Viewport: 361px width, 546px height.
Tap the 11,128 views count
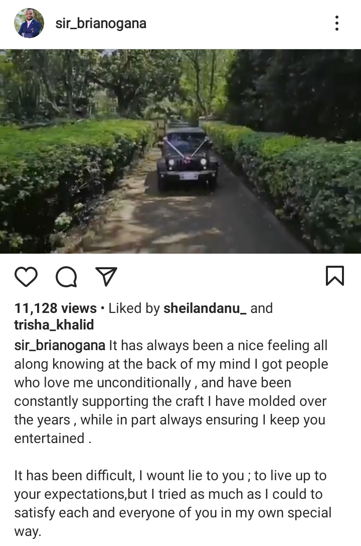[56, 308]
